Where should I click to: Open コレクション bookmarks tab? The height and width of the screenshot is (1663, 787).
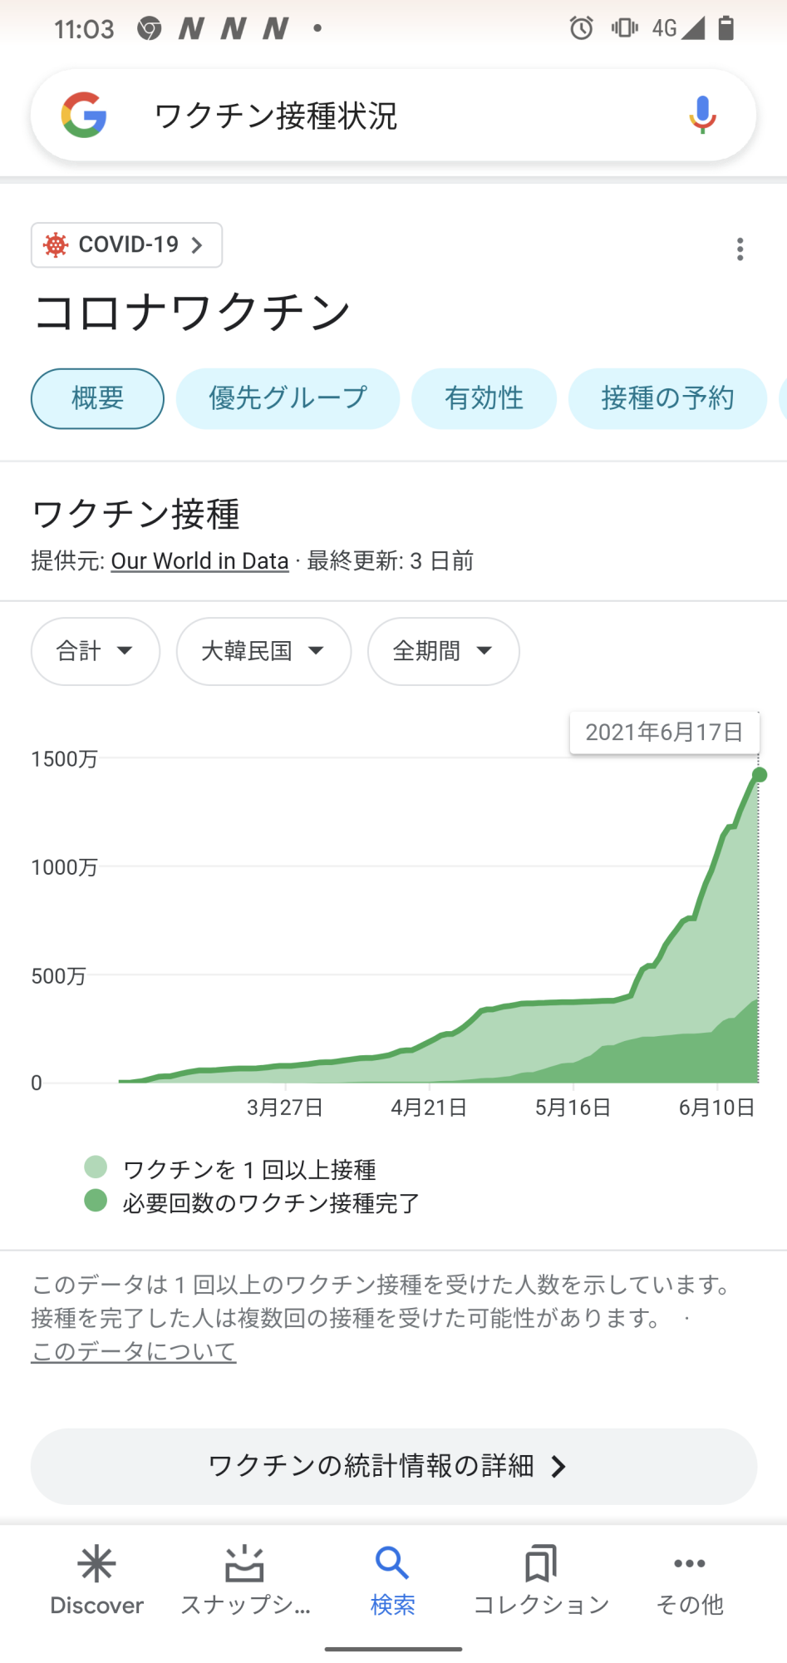click(x=541, y=1579)
